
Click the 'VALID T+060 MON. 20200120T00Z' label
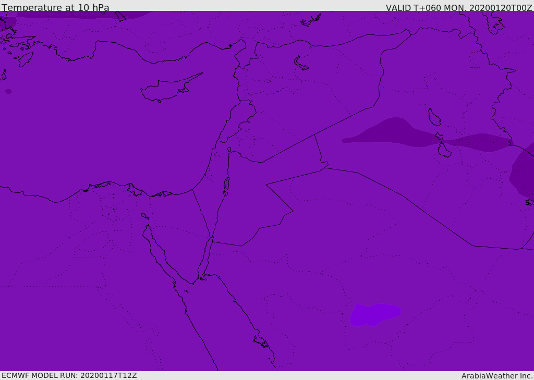459,7
